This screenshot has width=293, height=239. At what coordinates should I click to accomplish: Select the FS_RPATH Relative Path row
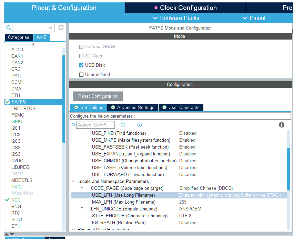179,222
